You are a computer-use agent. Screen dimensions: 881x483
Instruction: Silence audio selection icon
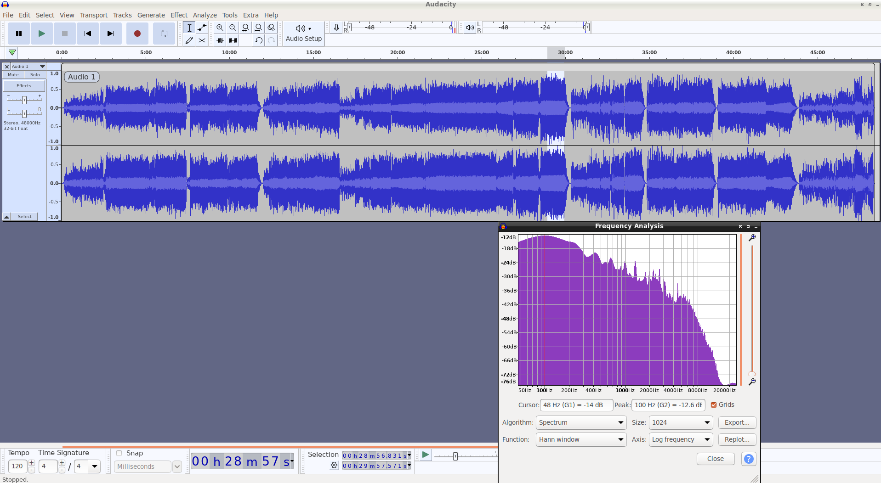[233, 40]
